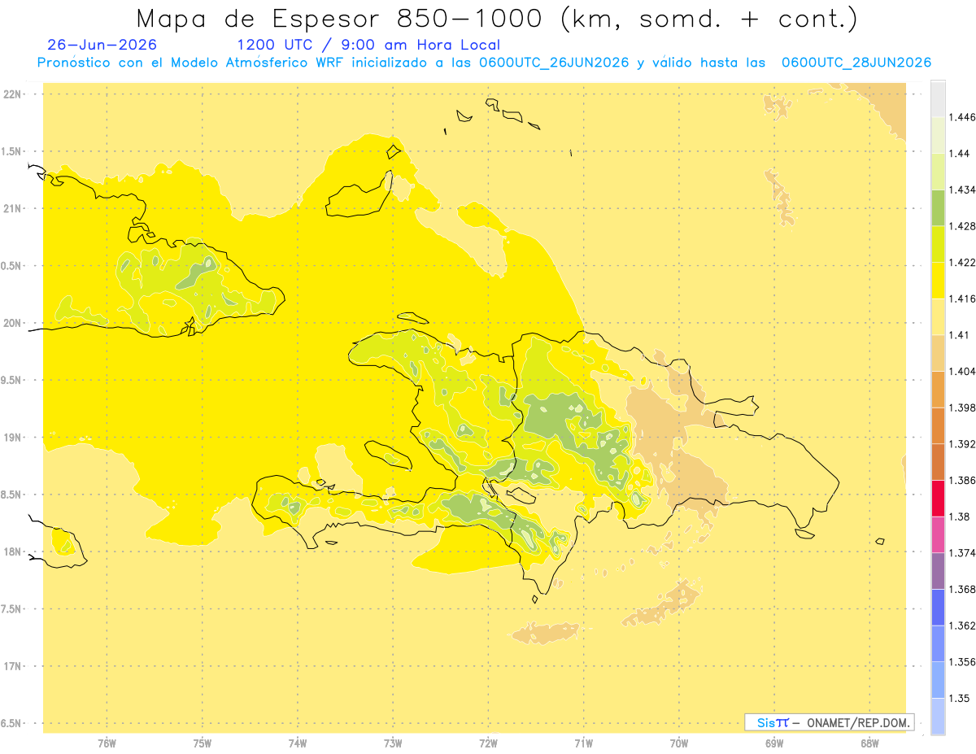Click the red swatch between 1.386 and 1.38
Screen dimensions: 976x754
coord(938,498)
